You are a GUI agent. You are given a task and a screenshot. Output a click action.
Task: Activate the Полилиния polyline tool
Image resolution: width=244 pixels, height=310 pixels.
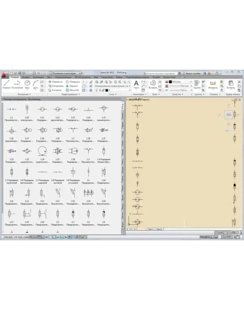17,83
